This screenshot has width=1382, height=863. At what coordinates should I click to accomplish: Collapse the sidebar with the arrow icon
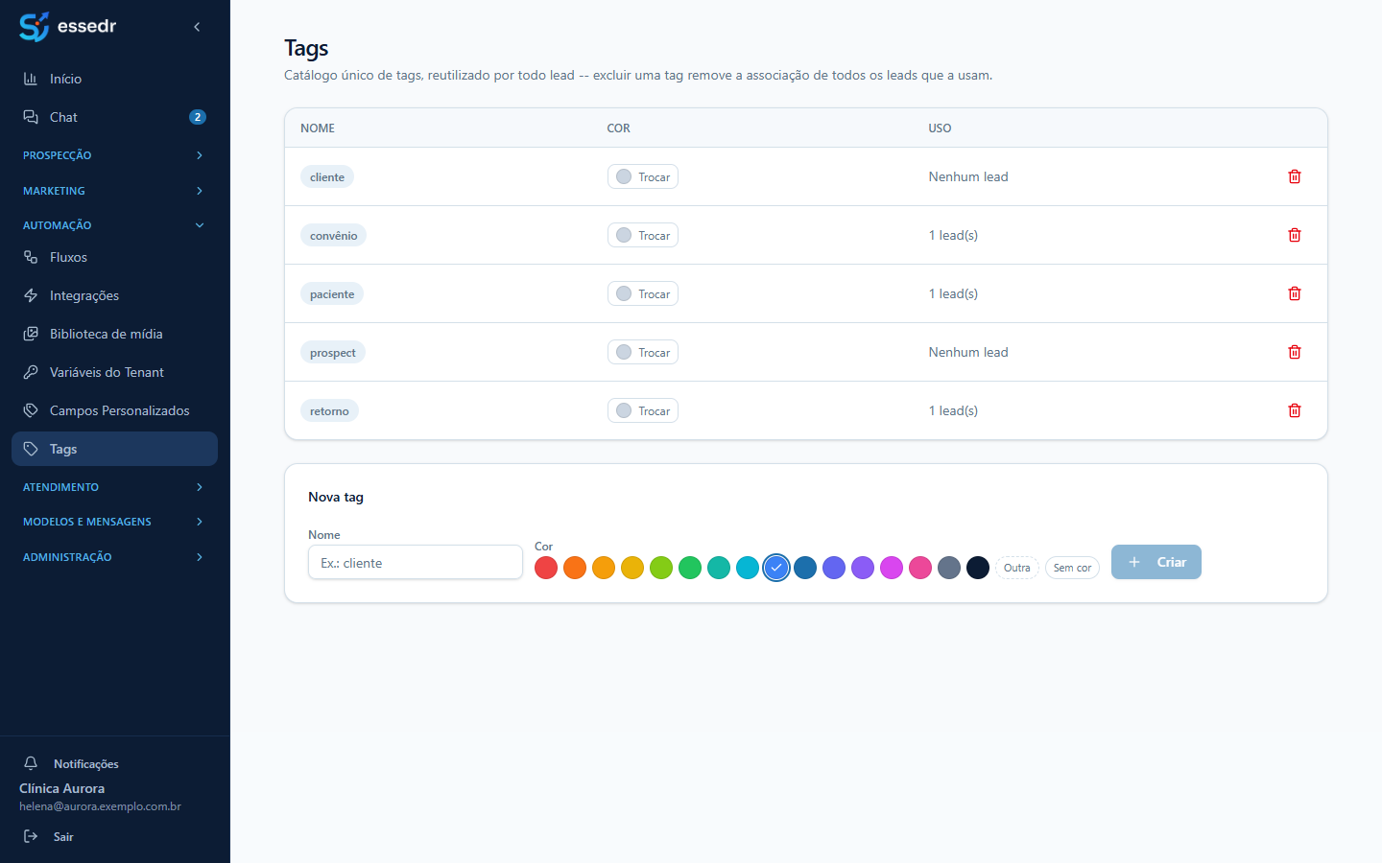(197, 27)
